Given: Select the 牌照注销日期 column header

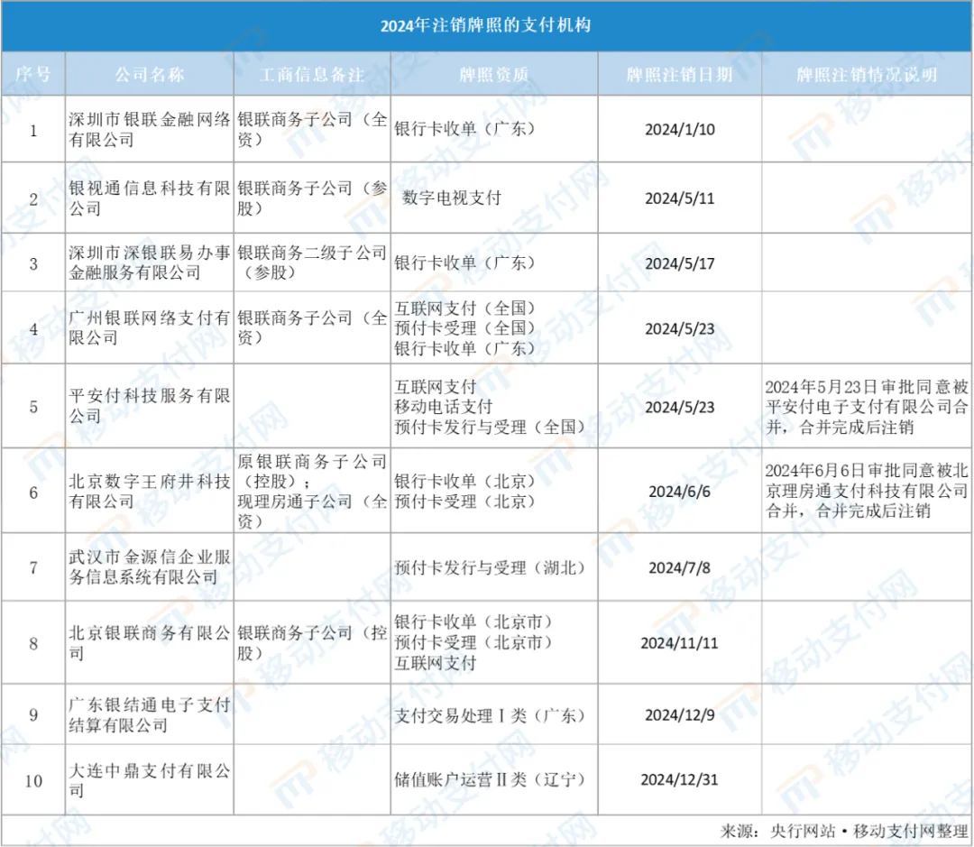Looking at the screenshot, I should point(680,75).
